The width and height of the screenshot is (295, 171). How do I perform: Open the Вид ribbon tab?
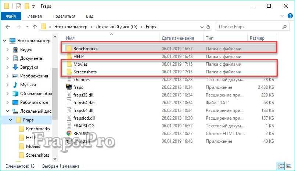pos(90,16)
